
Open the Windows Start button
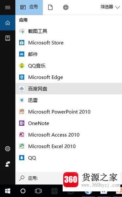(x=8, y=191)
